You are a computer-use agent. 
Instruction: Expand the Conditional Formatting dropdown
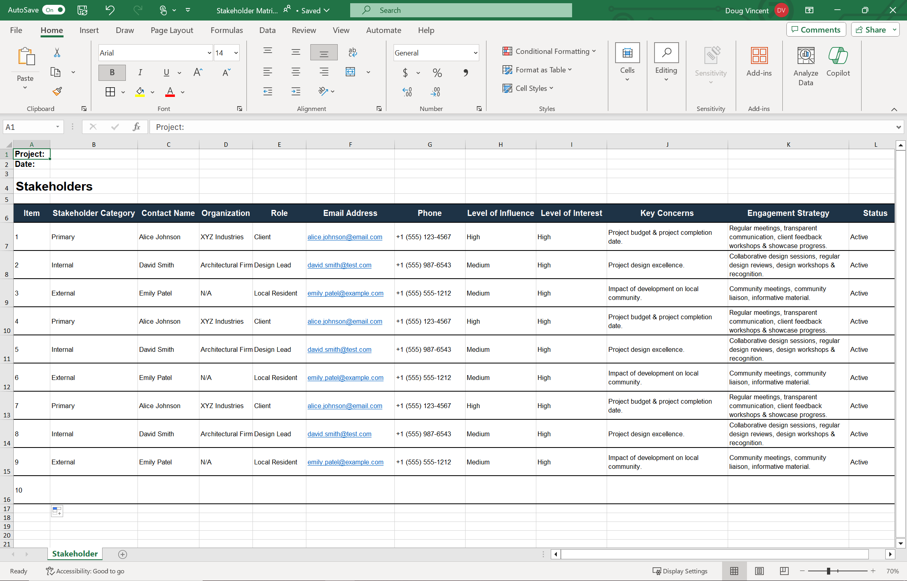coord(549,51)
